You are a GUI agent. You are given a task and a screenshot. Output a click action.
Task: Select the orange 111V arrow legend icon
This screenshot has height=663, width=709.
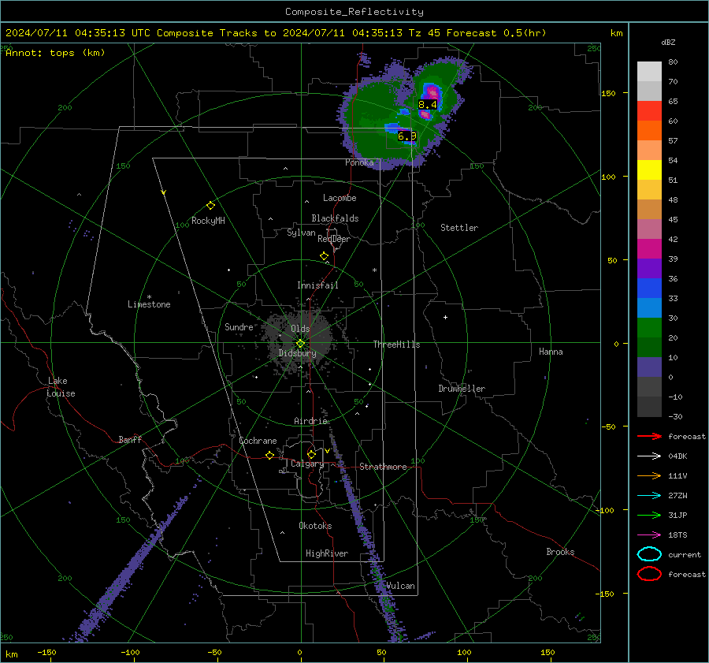click(x=649, y=475)
